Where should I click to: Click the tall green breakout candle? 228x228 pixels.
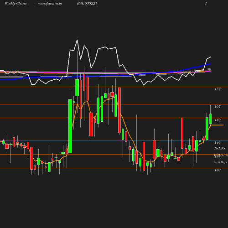(70, 126)
